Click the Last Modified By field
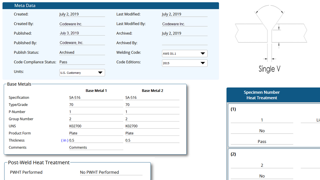Viewport: 320px width, 180px height. (184, 24)
